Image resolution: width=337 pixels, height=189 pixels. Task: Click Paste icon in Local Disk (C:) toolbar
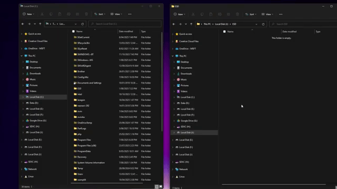[60, 14]
